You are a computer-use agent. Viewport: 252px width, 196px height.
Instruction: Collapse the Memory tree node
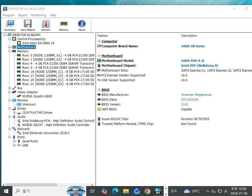(9, 51)
